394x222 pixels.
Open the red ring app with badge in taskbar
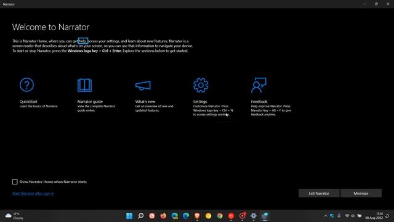(x=242, y=216)
